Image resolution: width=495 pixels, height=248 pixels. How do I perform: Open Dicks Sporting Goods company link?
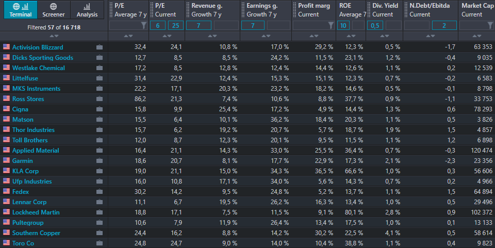[x=43, y=58]
